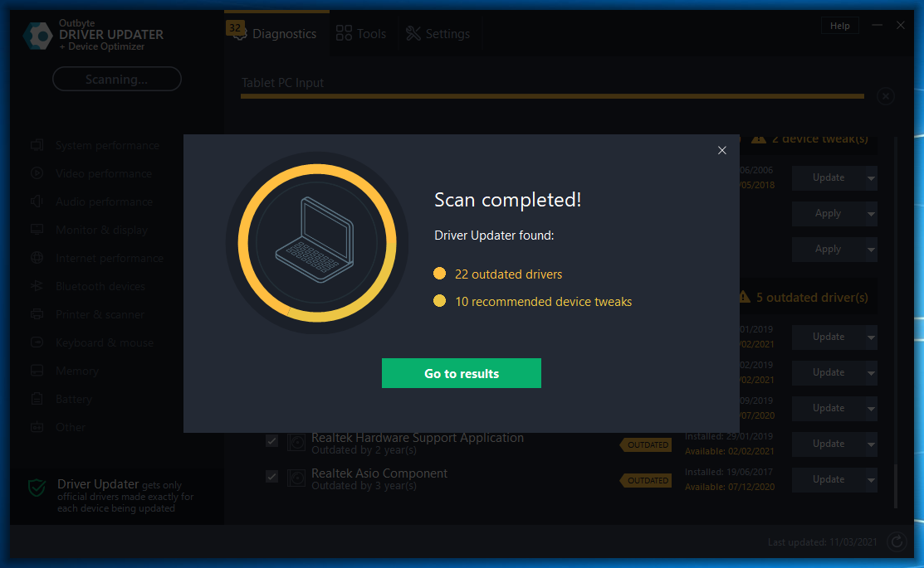Select Battery category in sidebar

tap(74, 399)
